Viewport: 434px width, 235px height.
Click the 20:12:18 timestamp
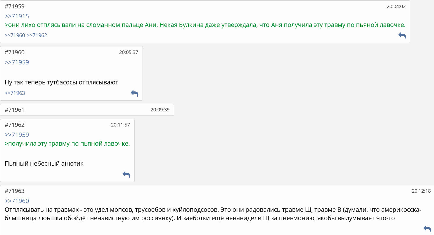pyautogui.click(x=421, y=191)
